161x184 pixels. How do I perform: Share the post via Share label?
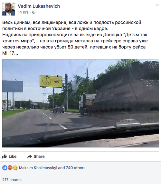point(39,157)
